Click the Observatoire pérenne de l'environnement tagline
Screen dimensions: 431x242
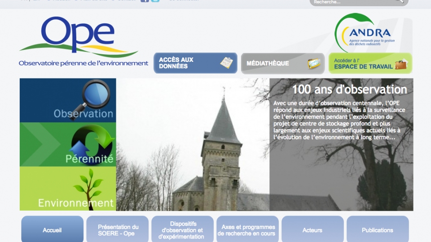[x=84, y=63]
